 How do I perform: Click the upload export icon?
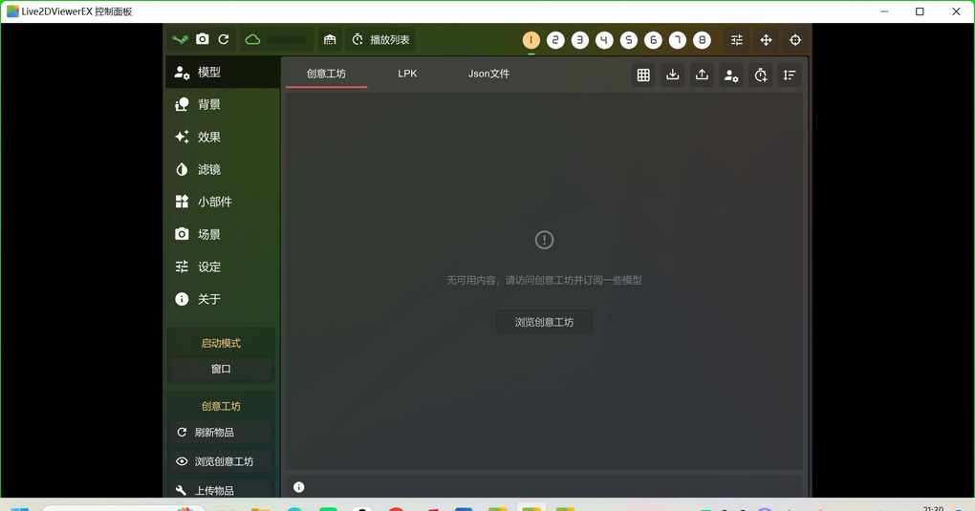(702, 75)
